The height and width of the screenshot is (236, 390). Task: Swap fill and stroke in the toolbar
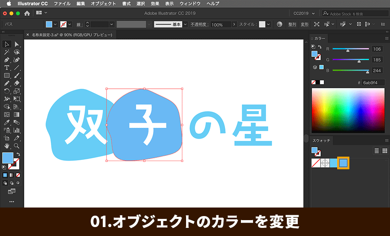click(x=18, y=154)
